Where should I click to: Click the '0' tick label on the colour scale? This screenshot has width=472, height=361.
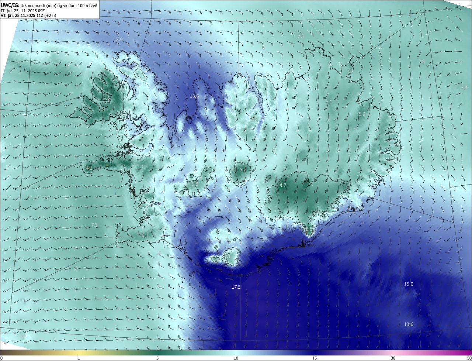point(1,358)
